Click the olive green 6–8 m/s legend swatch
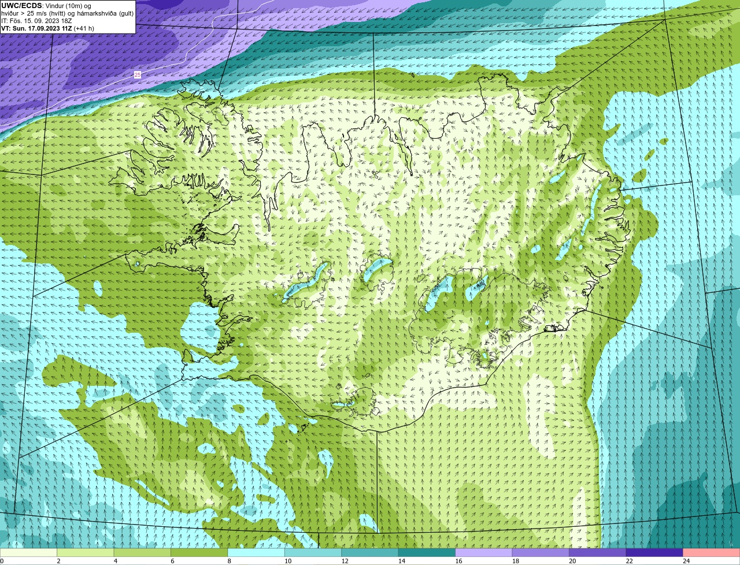740x565 pixels. pos(199,553)
